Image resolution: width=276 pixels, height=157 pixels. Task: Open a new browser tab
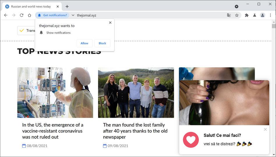point(67,6)
